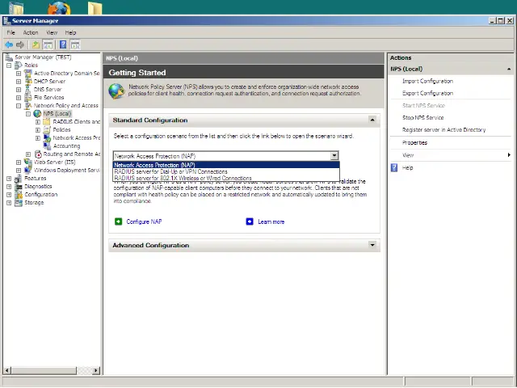Click the Diagnostics node icon
The height and width of the screenshot is (388, 517).
[19, 187]
